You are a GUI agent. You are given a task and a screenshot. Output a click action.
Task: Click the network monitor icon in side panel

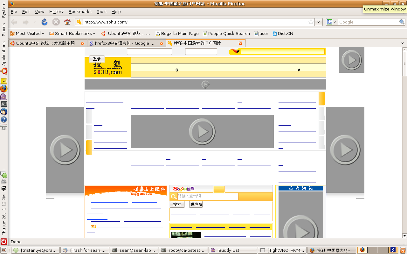pos(4,189)
